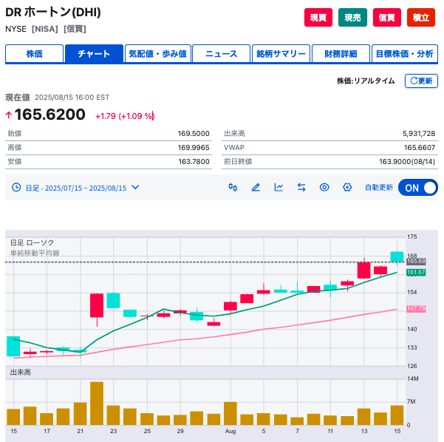The width and height of the screenshot is (444, 442).
Task: Click the DR ホートン(DHI) title
Action: point(53,12)
